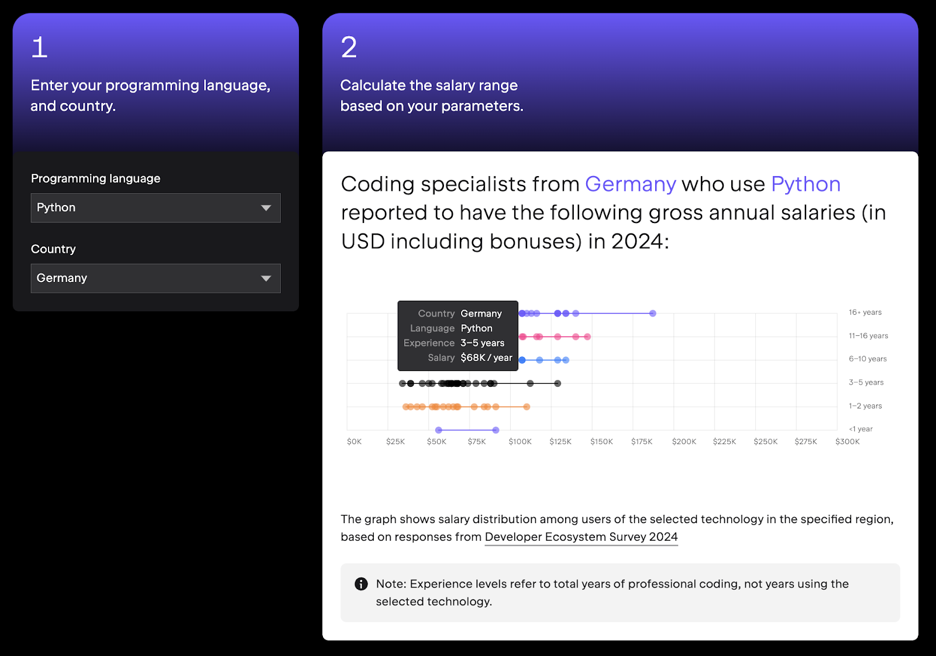
Task: Click the Country field label
Action: point(53,249)
